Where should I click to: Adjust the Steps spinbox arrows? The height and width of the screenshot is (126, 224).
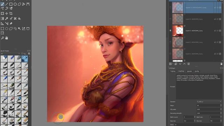221,106
